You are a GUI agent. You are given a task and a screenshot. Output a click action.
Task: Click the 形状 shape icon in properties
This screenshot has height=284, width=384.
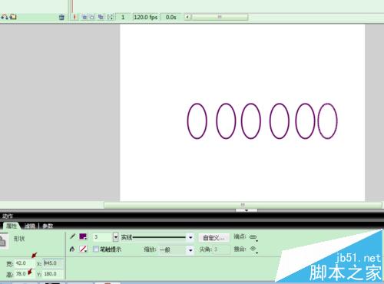(x=3, y=241)
